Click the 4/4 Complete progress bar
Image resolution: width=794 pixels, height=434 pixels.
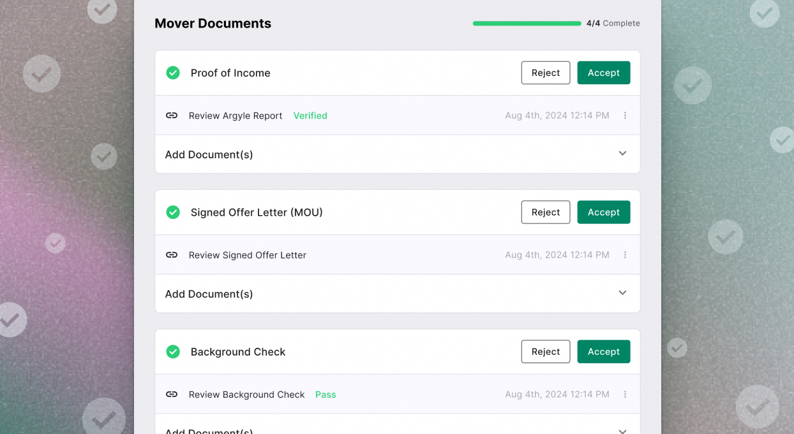tap(527, 24)
